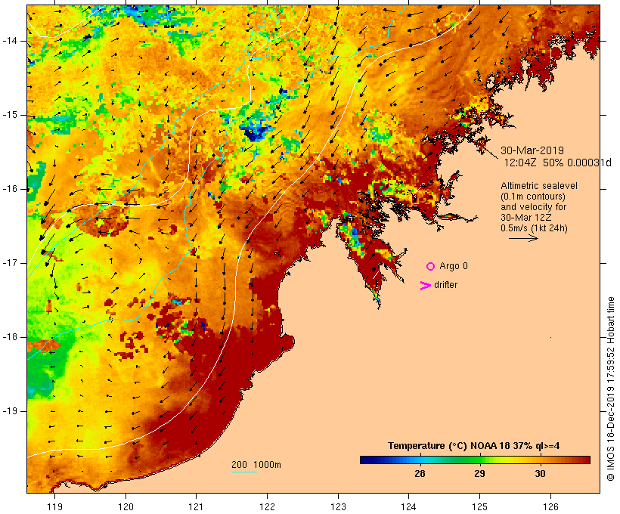
Task: Click the '-15' latitude axis label
Action: point(10,115)
